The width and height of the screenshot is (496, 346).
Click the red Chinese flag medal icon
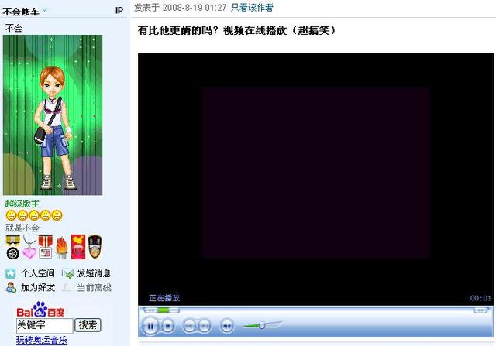pos(78,246)
